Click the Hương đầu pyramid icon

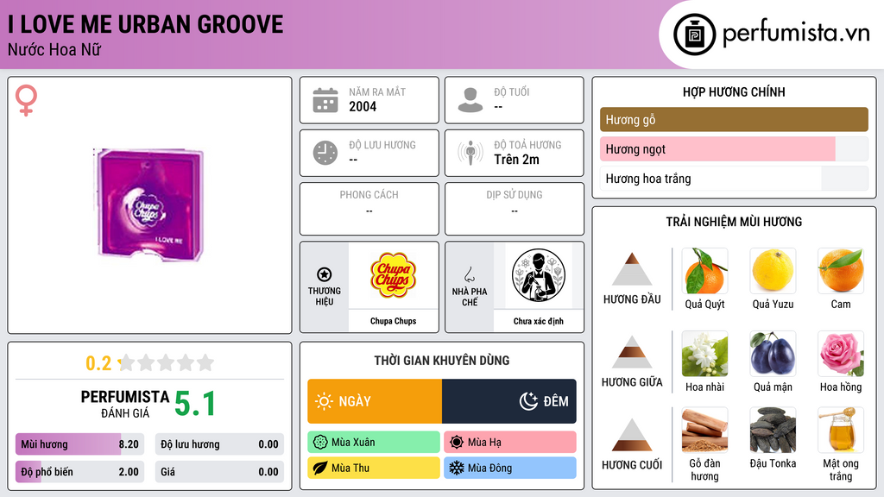pyautogui.click(x=632, y=269)
